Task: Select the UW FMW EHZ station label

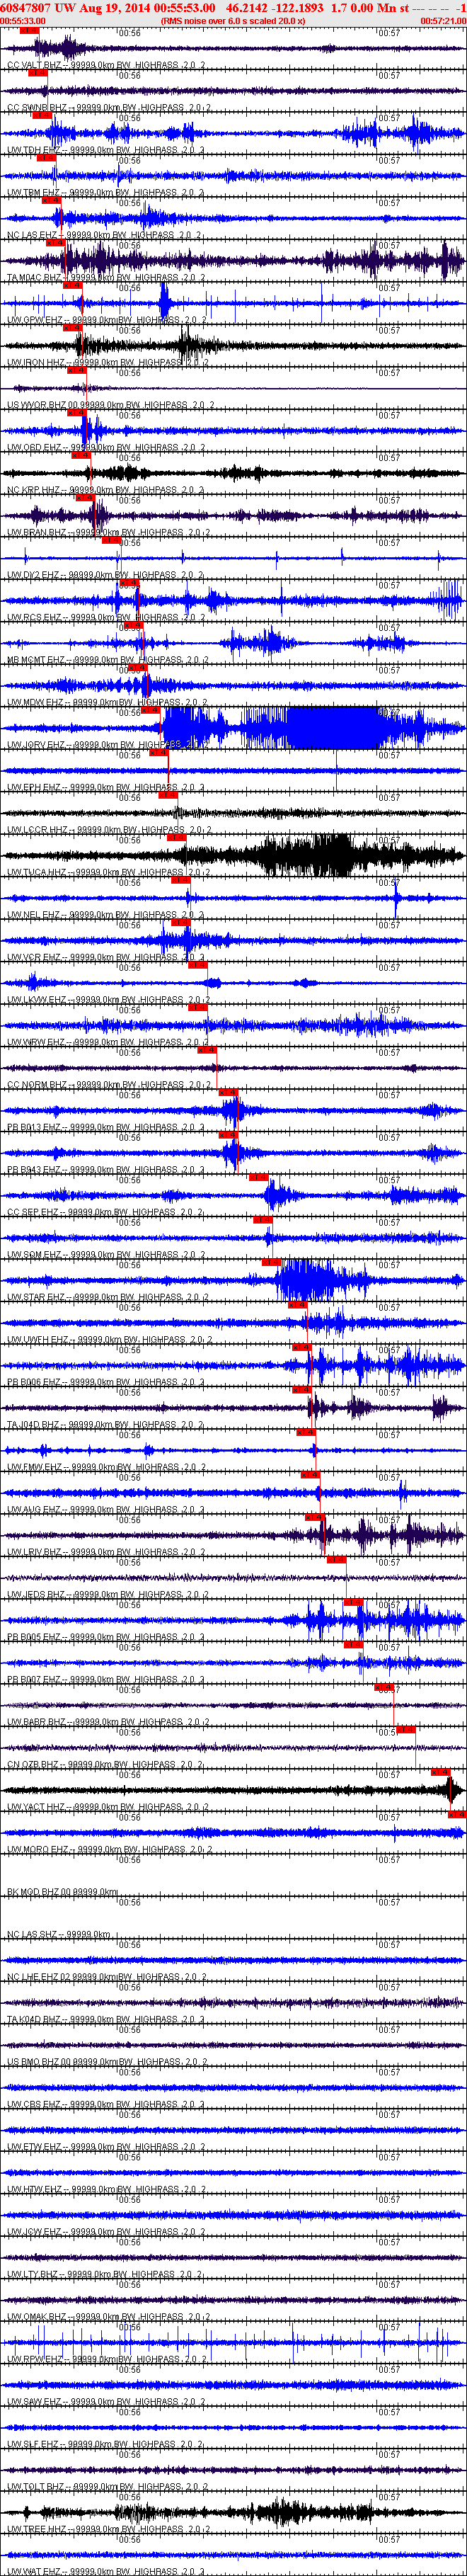Action: (x=107, y=1467)
